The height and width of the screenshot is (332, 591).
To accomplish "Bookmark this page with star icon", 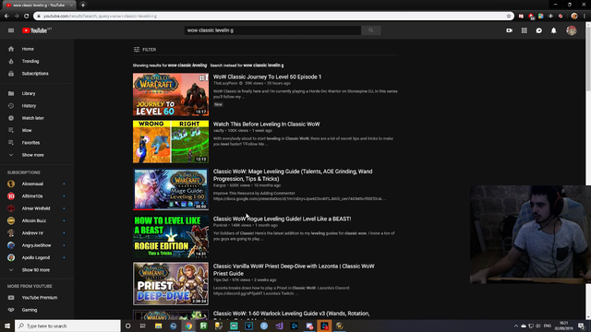I will pyautogui.click(x=509, y=17).
